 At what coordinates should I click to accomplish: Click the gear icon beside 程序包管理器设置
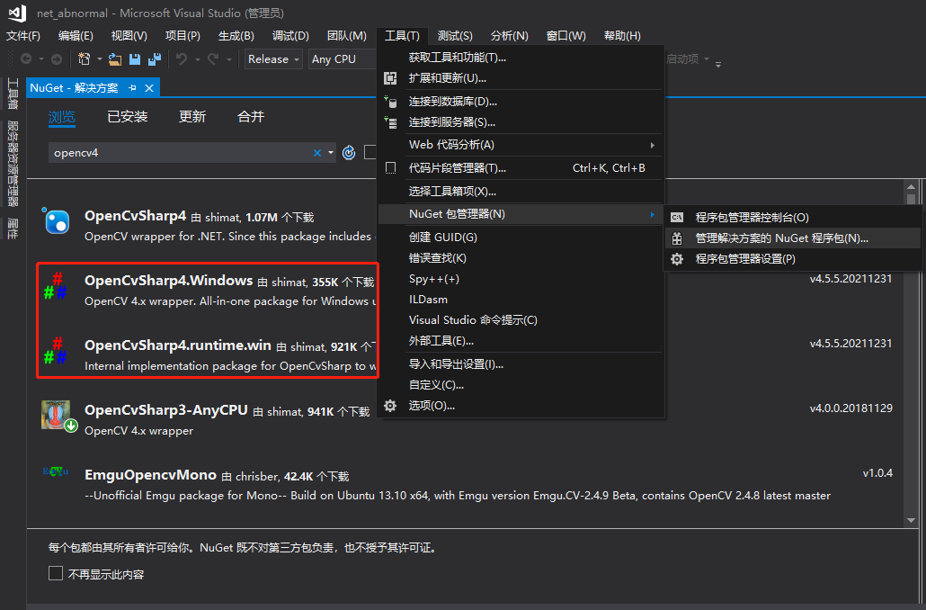click(677, 259)
